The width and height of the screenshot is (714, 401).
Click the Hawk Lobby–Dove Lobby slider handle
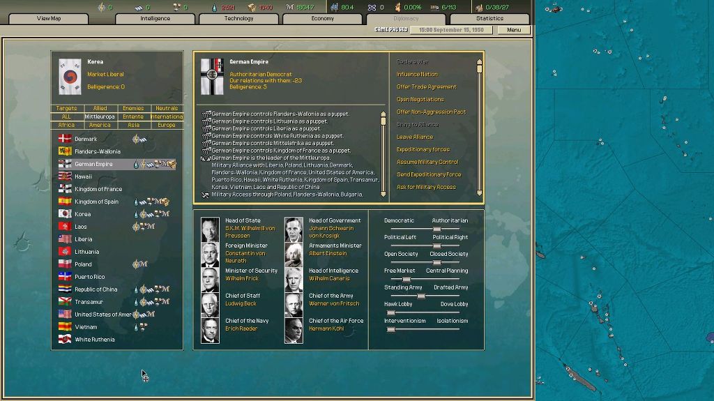point(390,312)
